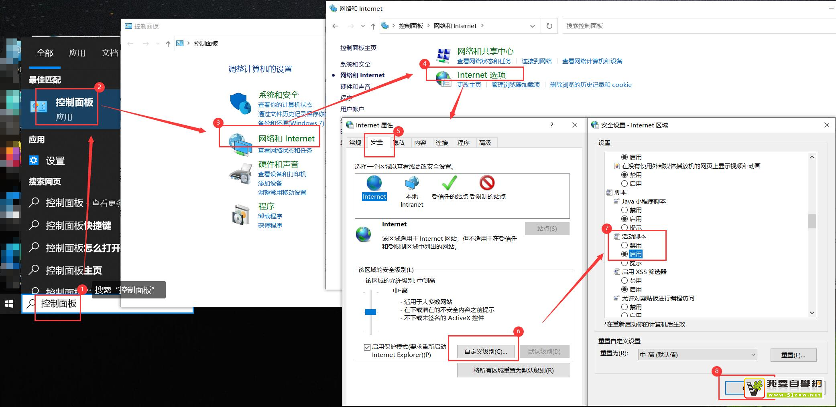The height and width of the screenshot is (407, 836).
Task: Click the 网络和共享中心 icon
Action: point(443,56)
